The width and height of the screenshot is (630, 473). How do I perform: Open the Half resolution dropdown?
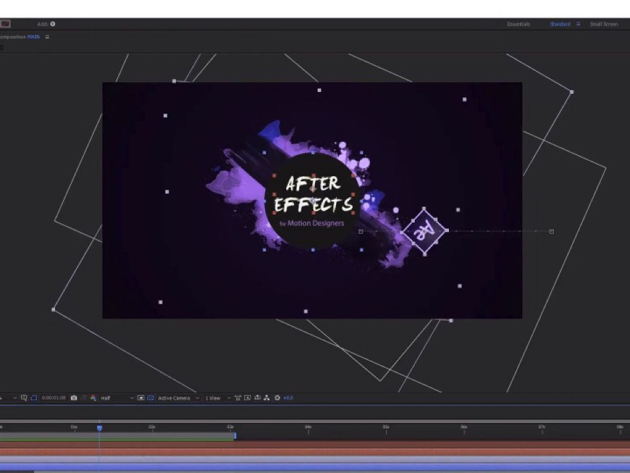[117, 398]
